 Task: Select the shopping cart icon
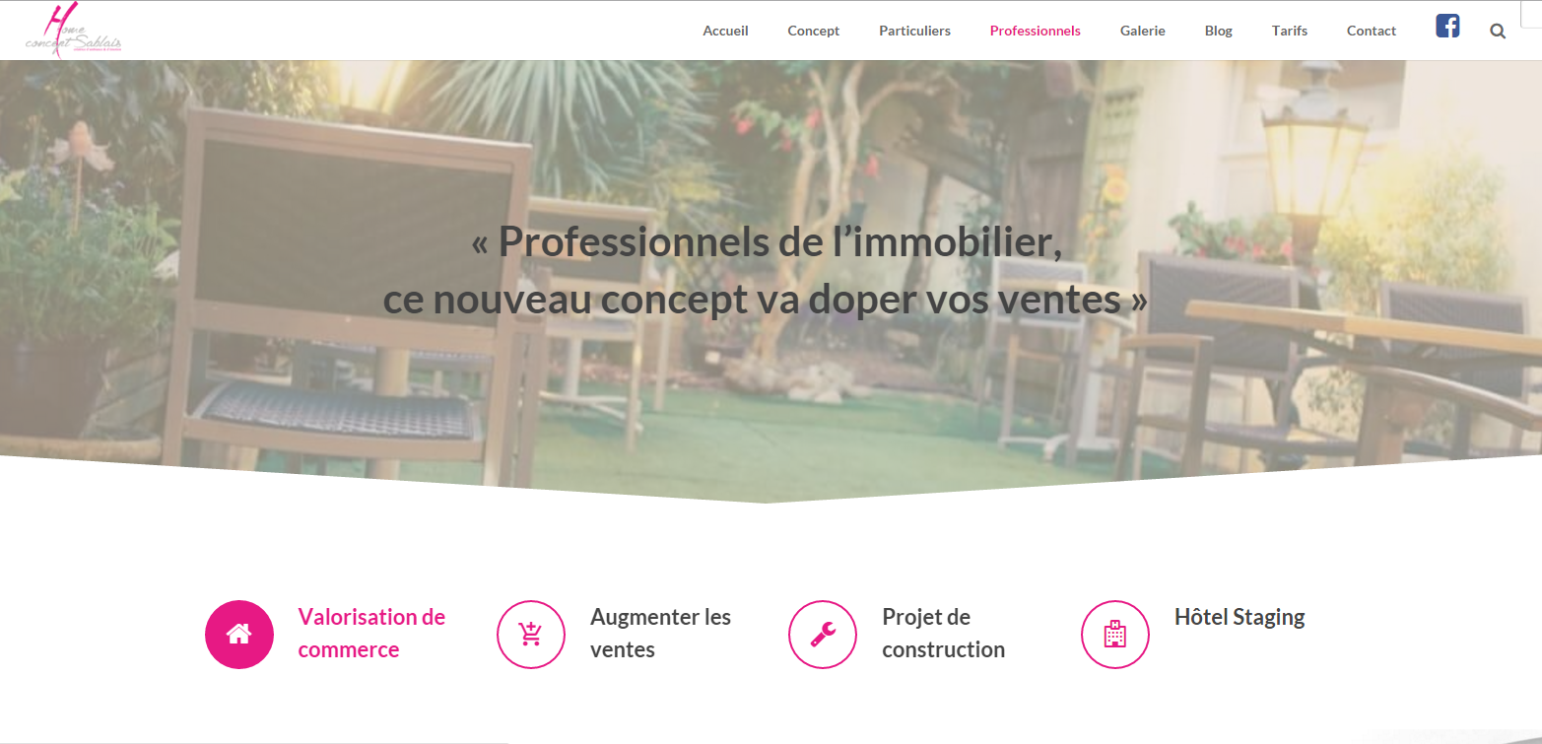(531, 635)
